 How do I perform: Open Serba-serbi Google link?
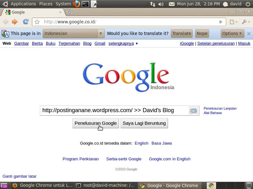[x=124, y=159]
